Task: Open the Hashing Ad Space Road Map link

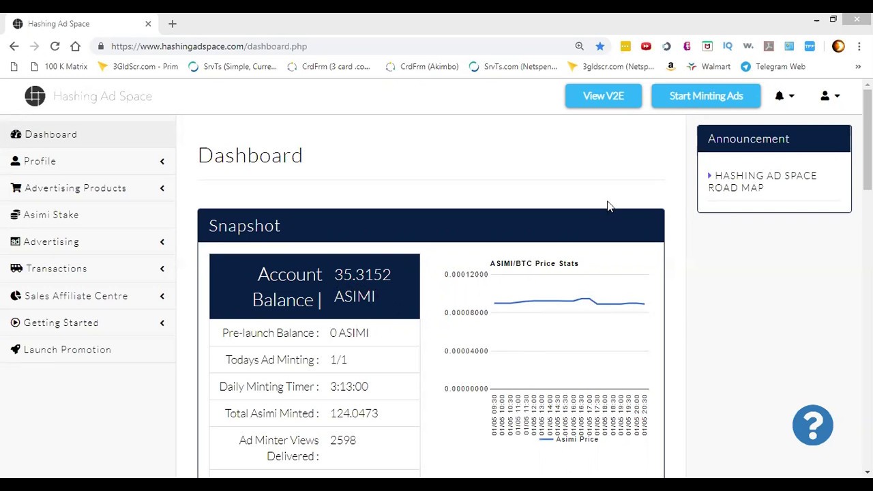Action: click(x=763, y=182)
